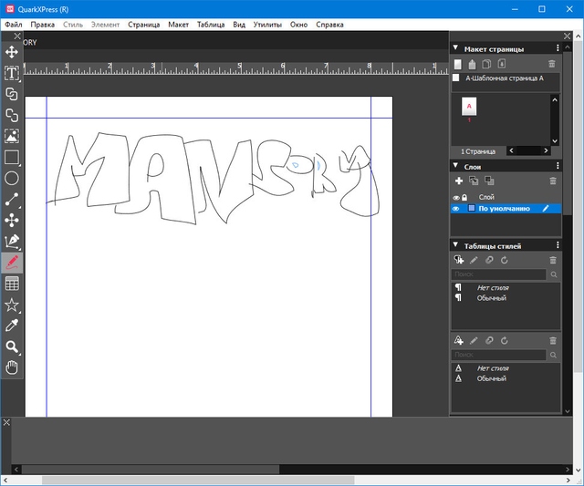Select the Picture Content tool

tap(12, 136)
